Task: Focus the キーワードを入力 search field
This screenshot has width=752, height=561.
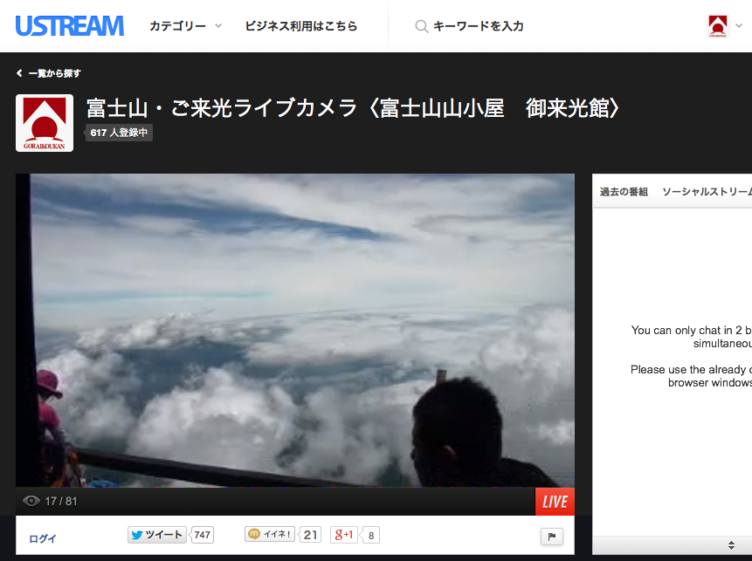Action: tap(479, 26)
